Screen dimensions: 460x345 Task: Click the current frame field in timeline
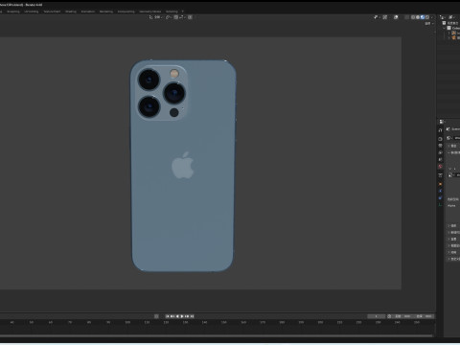377,316
